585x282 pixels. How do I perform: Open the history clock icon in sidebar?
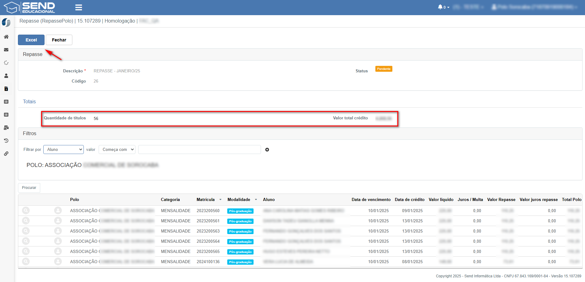(6, 141)
